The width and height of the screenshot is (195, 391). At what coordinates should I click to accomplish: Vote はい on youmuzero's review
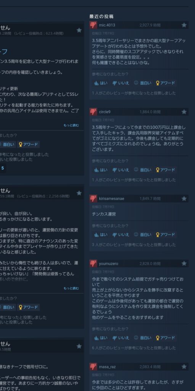coord(101,338)
